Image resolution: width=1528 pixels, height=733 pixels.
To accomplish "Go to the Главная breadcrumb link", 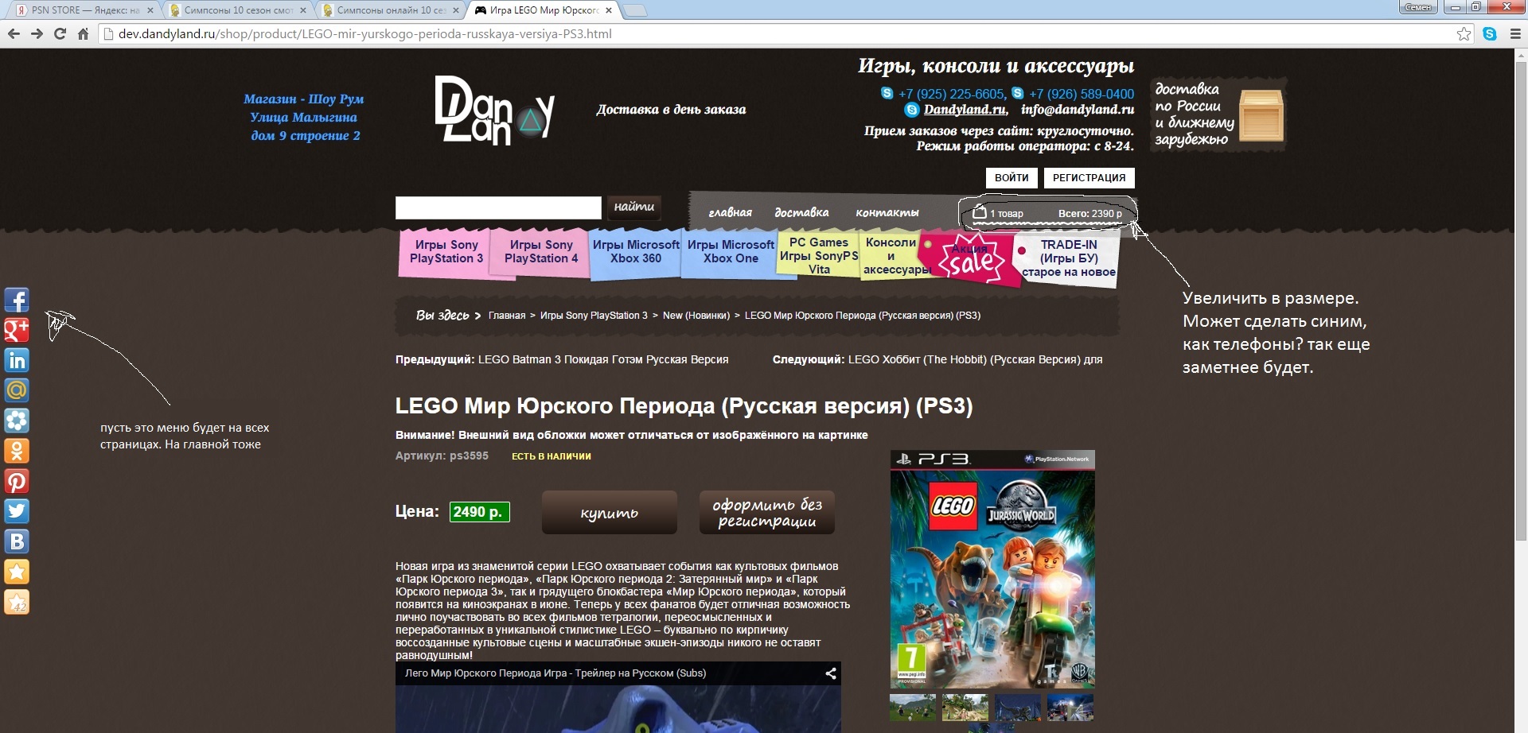I will click(x=507, y=316).
